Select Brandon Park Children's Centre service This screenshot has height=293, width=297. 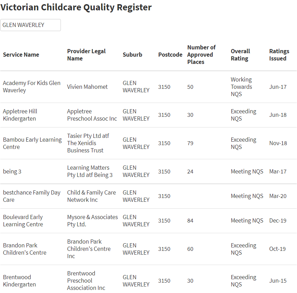tap(25, 249)
